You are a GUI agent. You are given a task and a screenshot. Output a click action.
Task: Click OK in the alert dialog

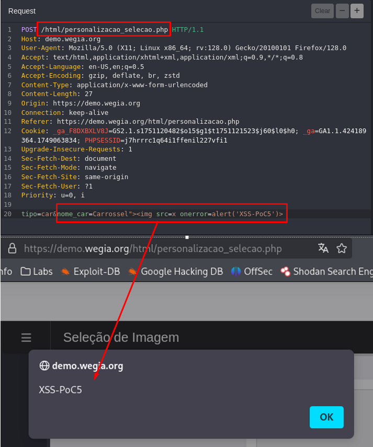(x=326, y=417)
